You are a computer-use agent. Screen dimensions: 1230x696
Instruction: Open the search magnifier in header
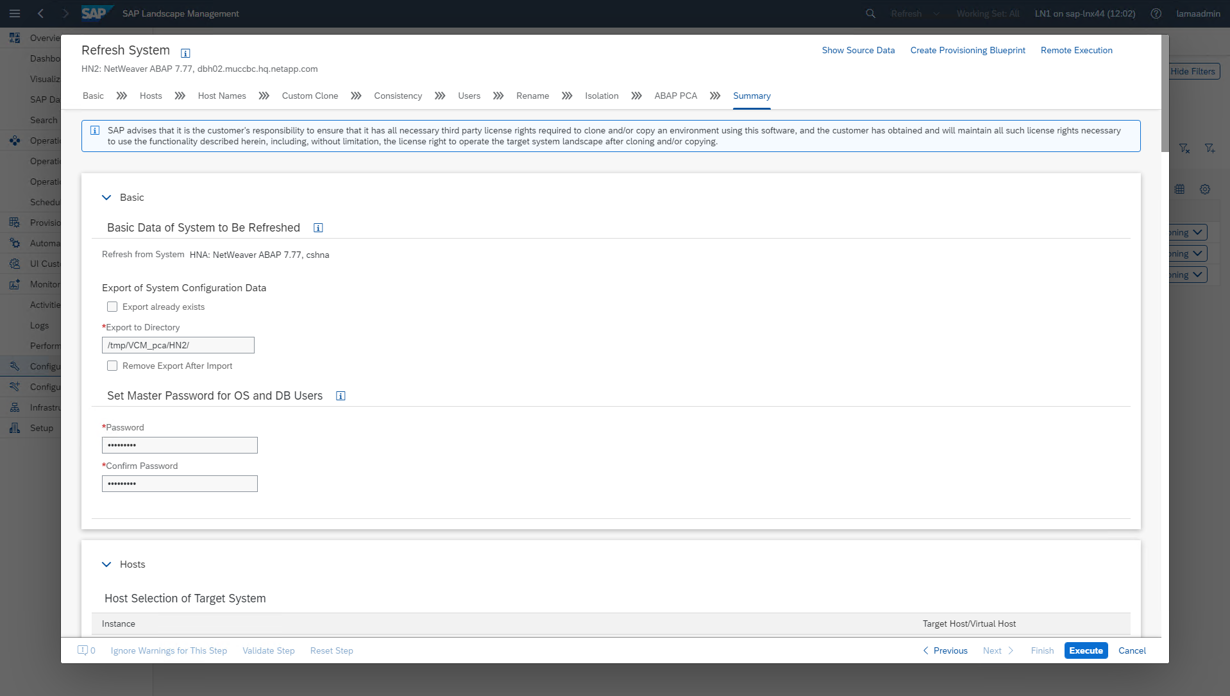870,13
